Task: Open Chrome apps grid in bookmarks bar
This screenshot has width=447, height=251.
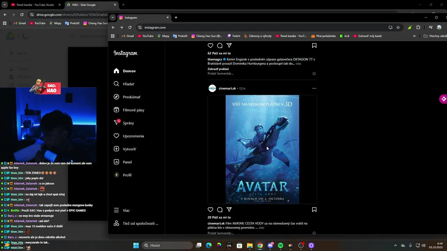Action: (113, 36)
